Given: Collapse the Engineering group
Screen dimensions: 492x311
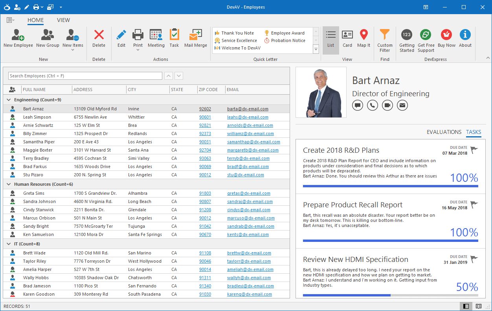Looking at the screenshot, I should pos(9,100).
